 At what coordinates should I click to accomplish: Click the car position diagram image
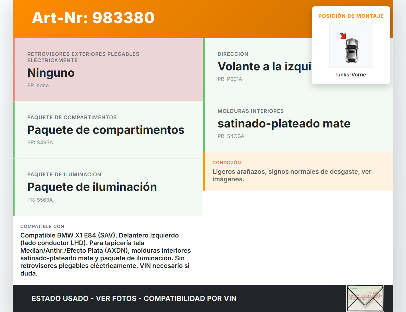pos(351,46)
